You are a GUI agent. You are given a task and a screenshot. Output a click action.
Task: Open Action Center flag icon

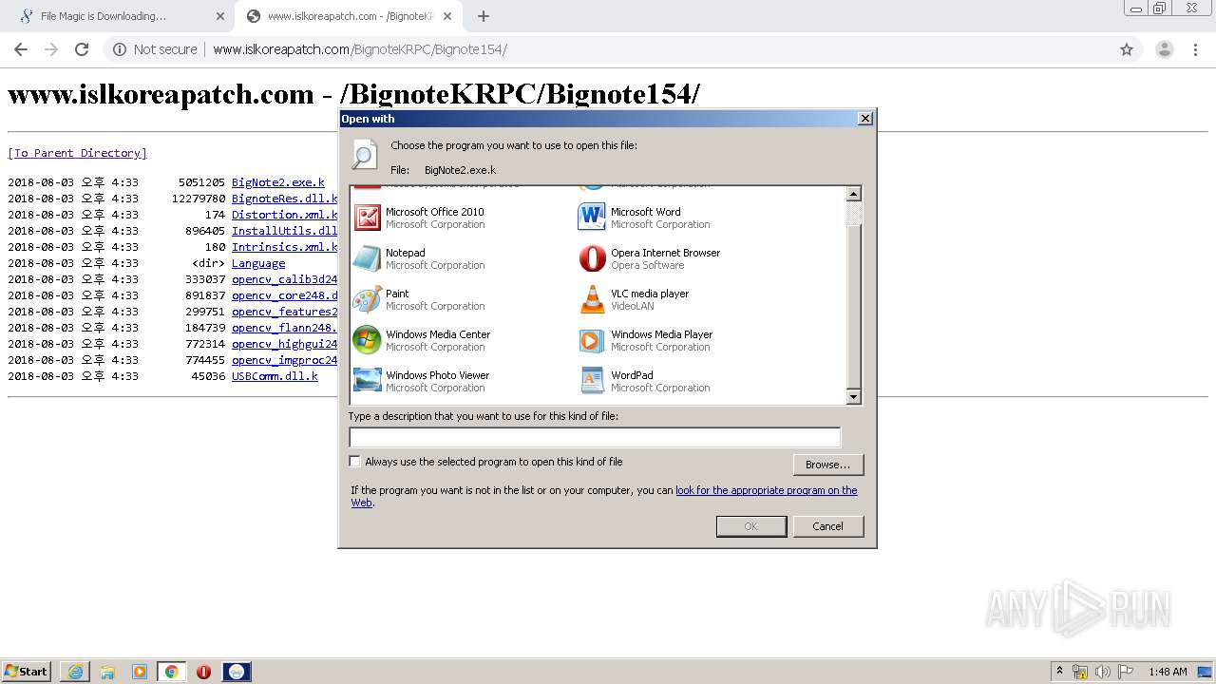[x=1126, y=672]
